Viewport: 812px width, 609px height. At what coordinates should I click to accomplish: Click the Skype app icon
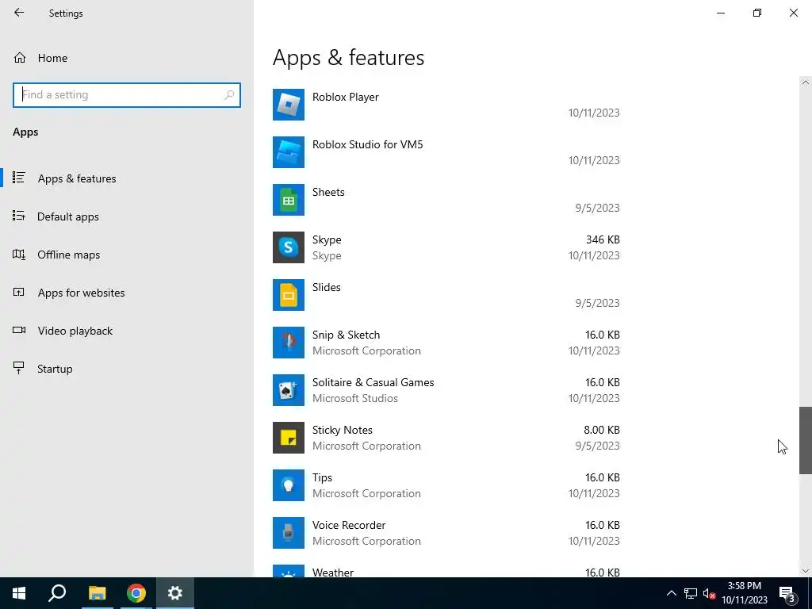coord(289,247)
